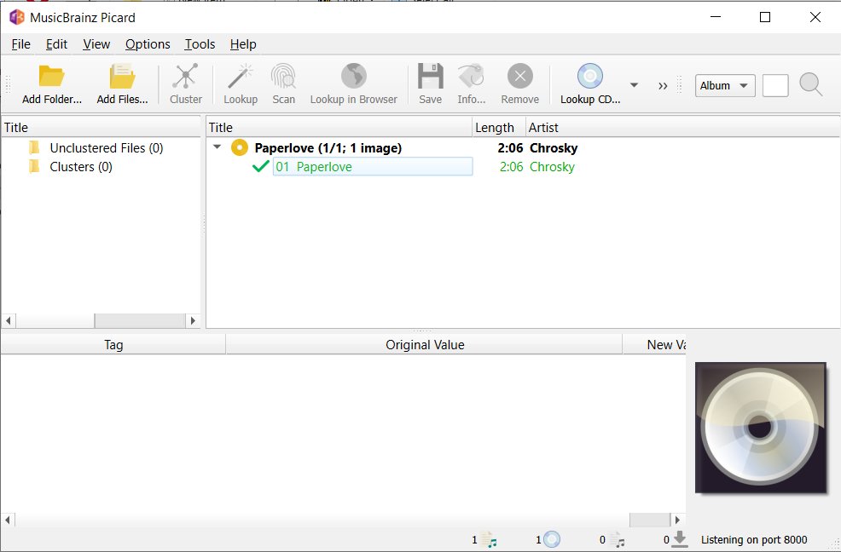
Task: Click the New Value column header
Action: pyautogui.click(x=654, y=345)
